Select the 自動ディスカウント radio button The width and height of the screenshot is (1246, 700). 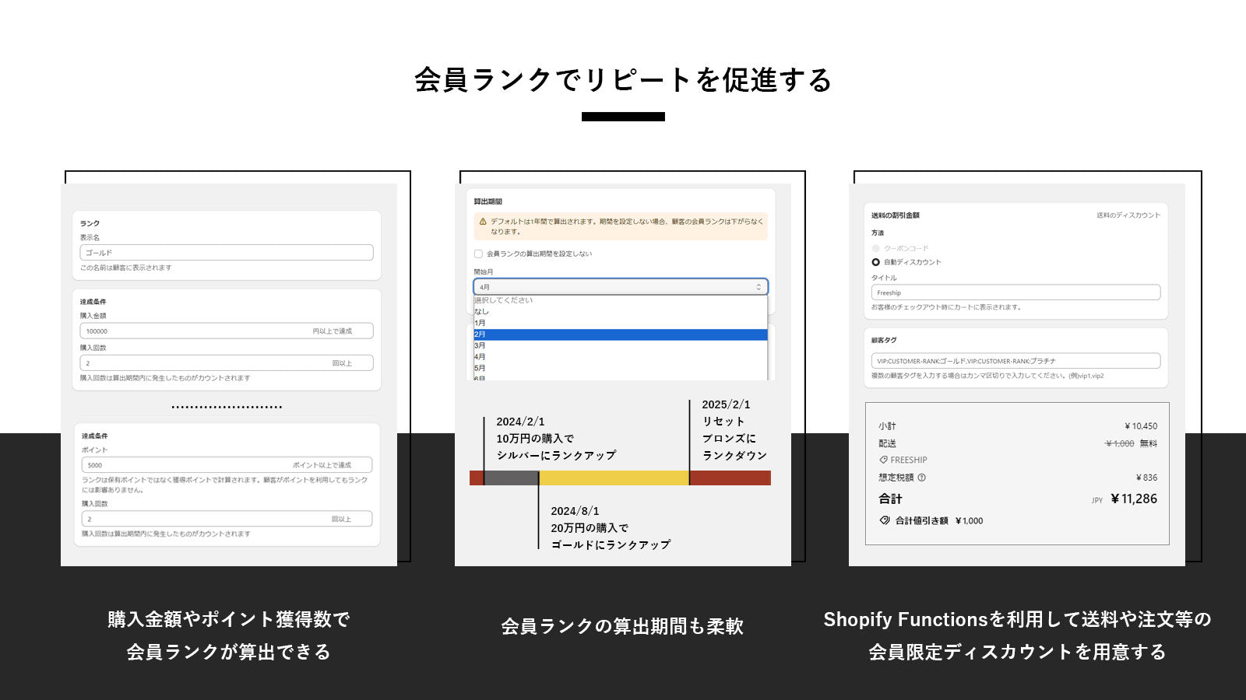(875, 261)
